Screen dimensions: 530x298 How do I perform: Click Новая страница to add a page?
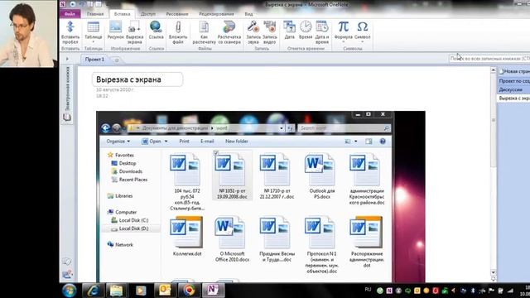(514, 71)
